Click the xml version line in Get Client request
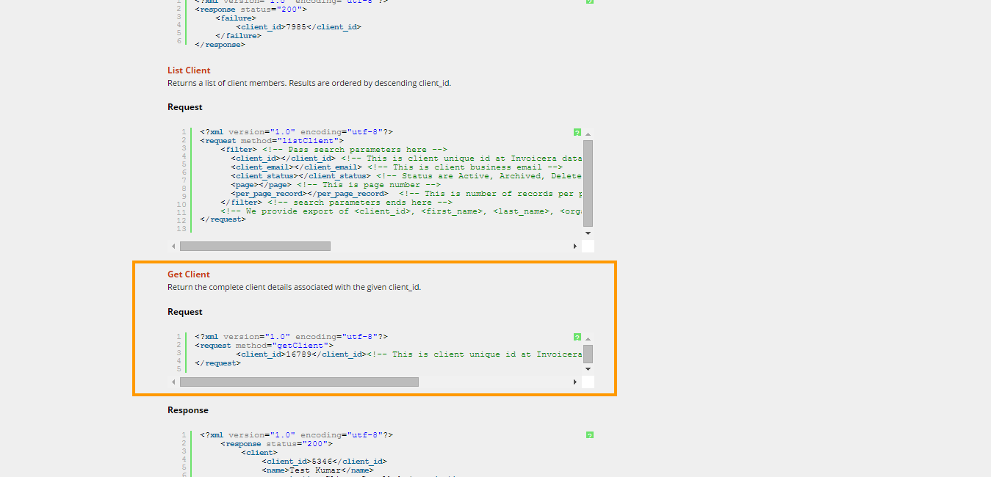This screenshot has height=477, width=991. (x=291, y=337)
